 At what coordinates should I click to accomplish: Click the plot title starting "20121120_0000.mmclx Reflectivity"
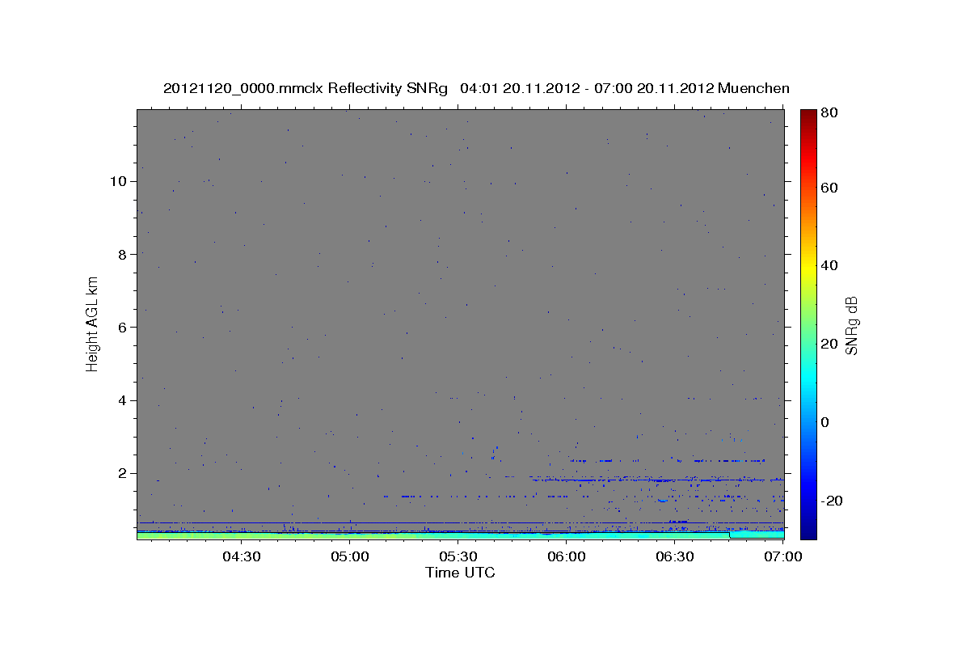click(476, 88)
